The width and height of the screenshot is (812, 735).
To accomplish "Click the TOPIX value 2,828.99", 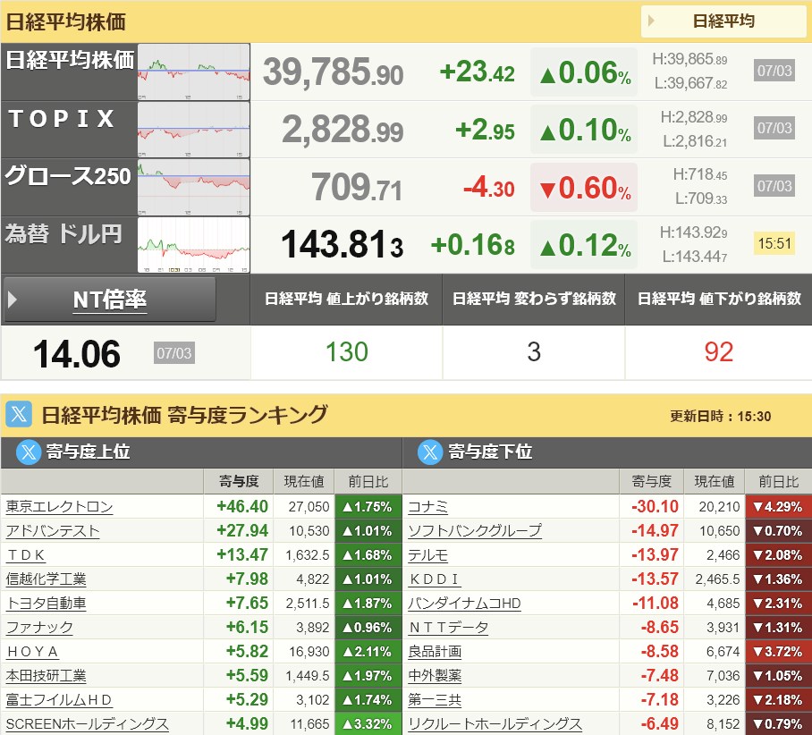I will click(343, 130).
